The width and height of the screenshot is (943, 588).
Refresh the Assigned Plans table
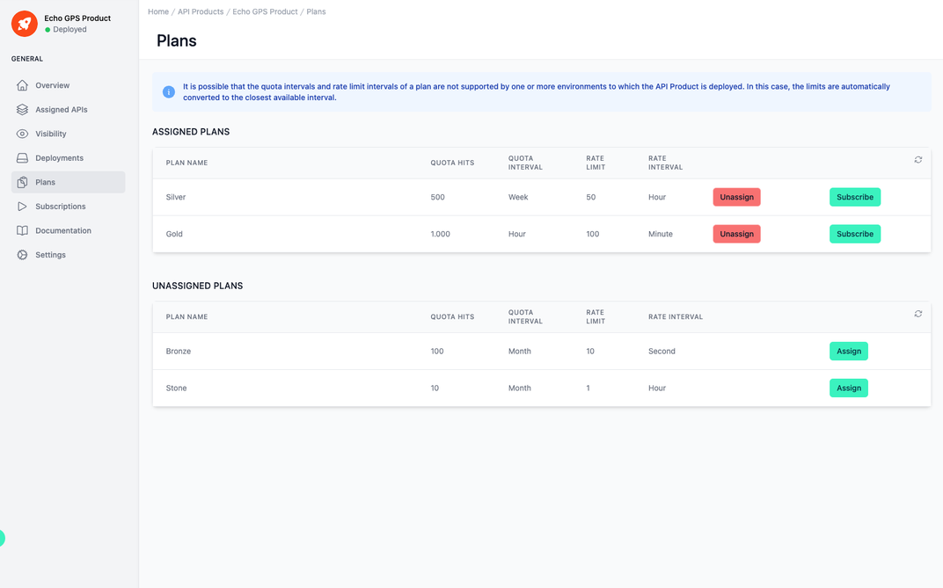click(917, 160)
